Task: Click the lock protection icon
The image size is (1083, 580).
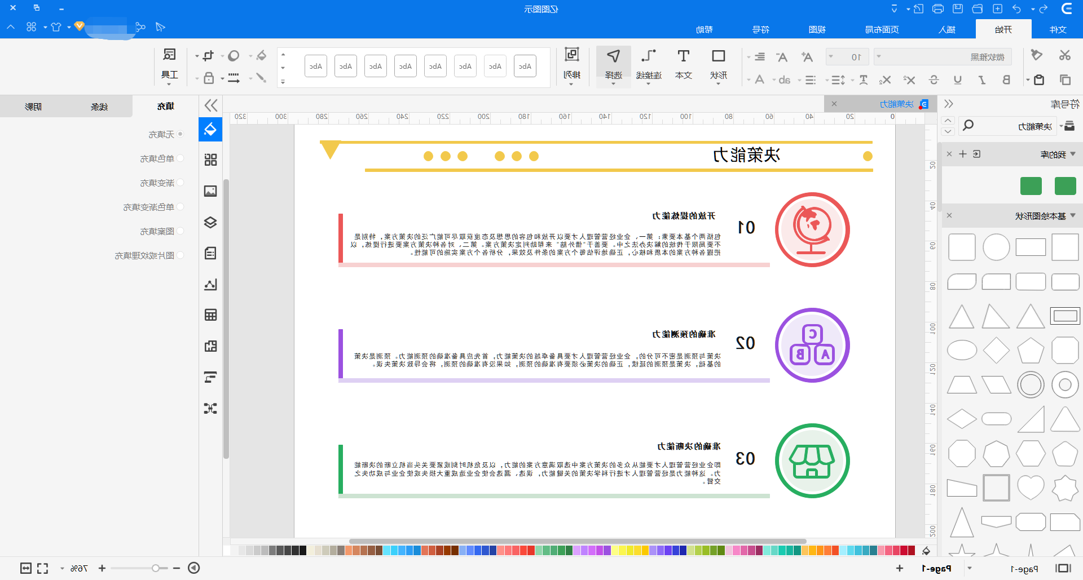Action: click(209, 78)
